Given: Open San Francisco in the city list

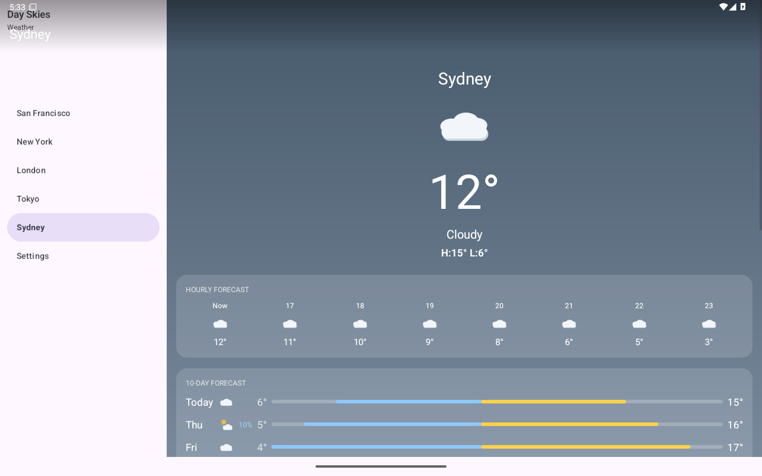Looking at the screenshot, I should click(x=83, y=113).
